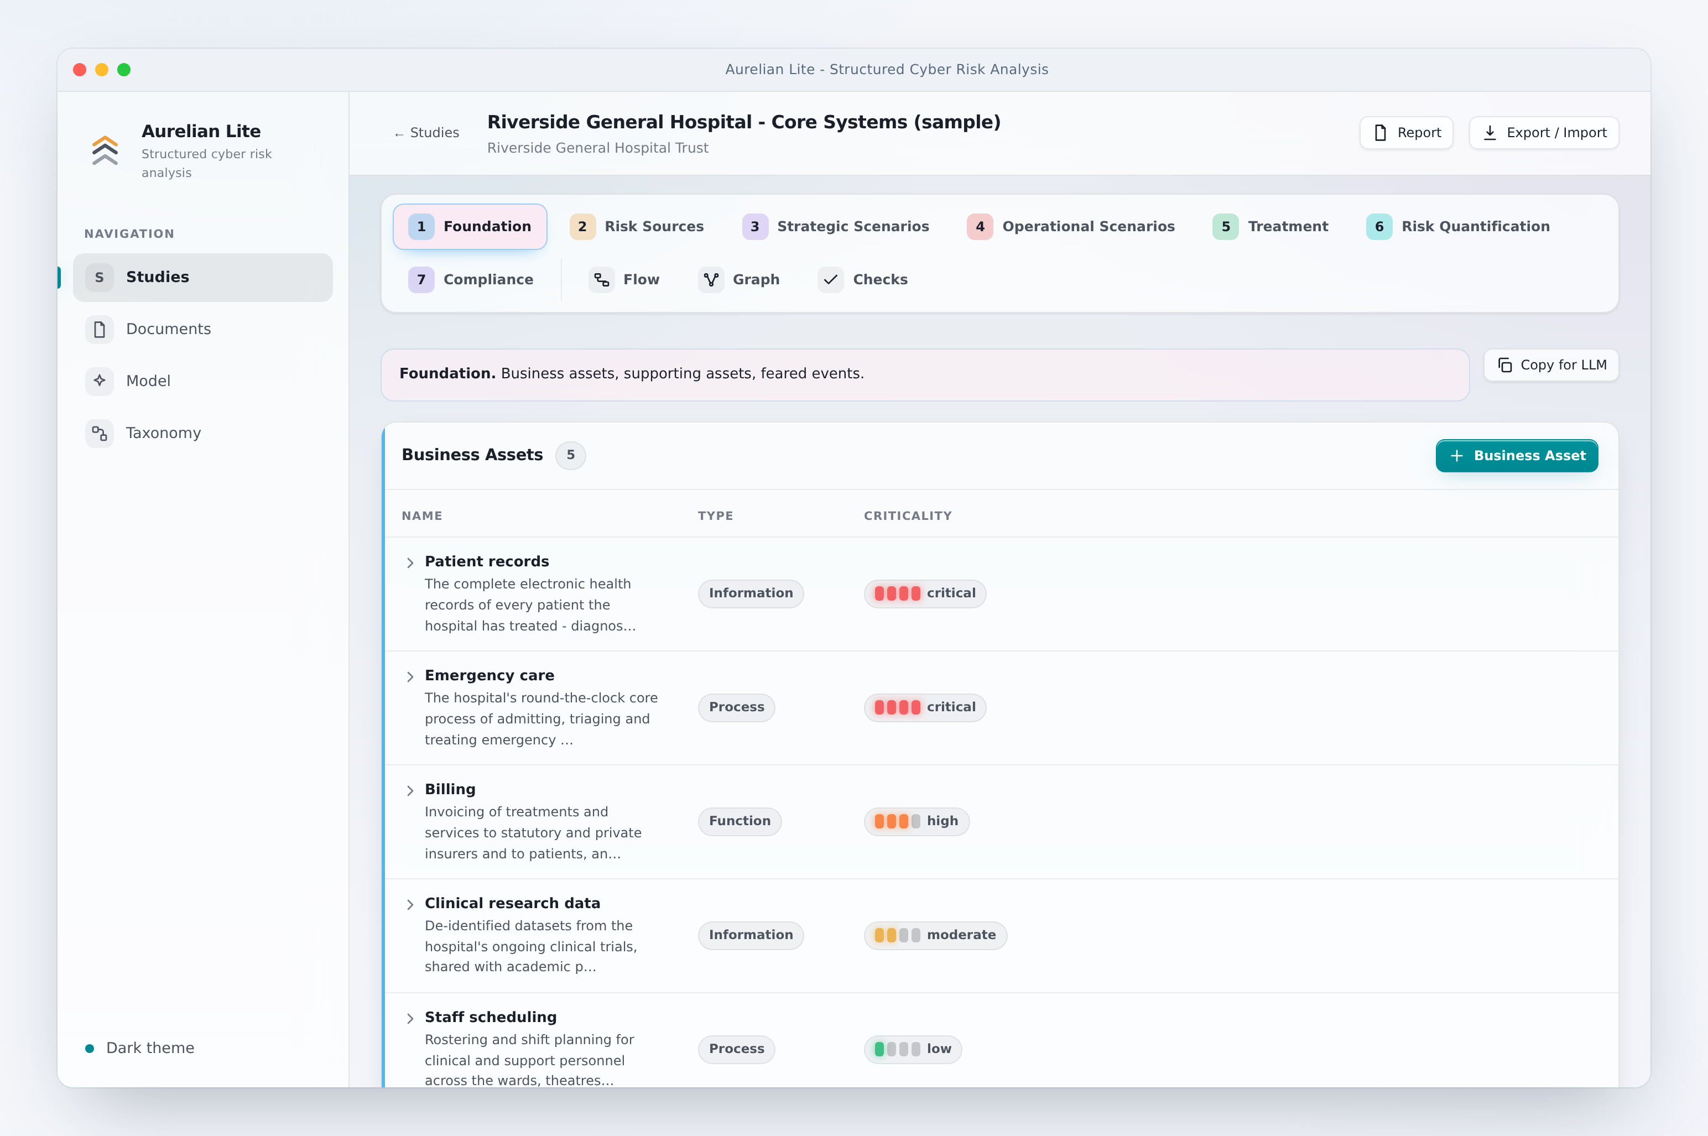This screenshot has width=1708, height=1136.
Task: Expand the Emergency care row
Action: click(410, 676)
